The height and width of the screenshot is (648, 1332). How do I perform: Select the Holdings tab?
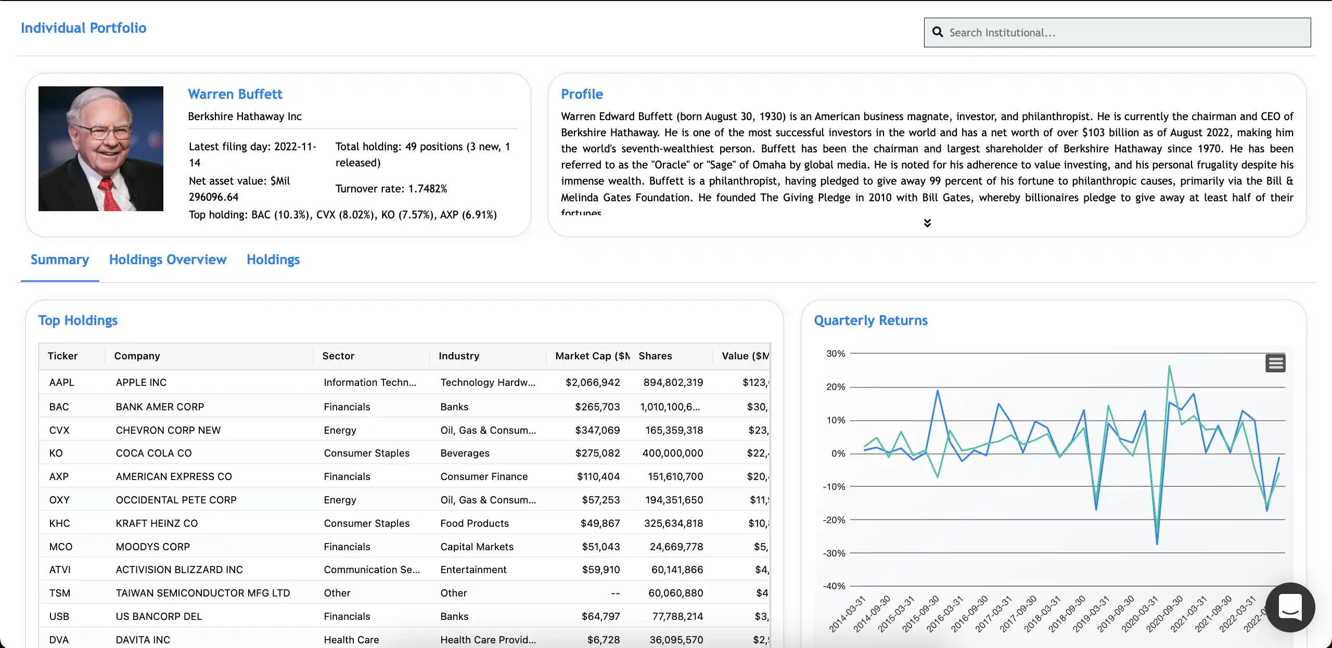pos(273,260)
